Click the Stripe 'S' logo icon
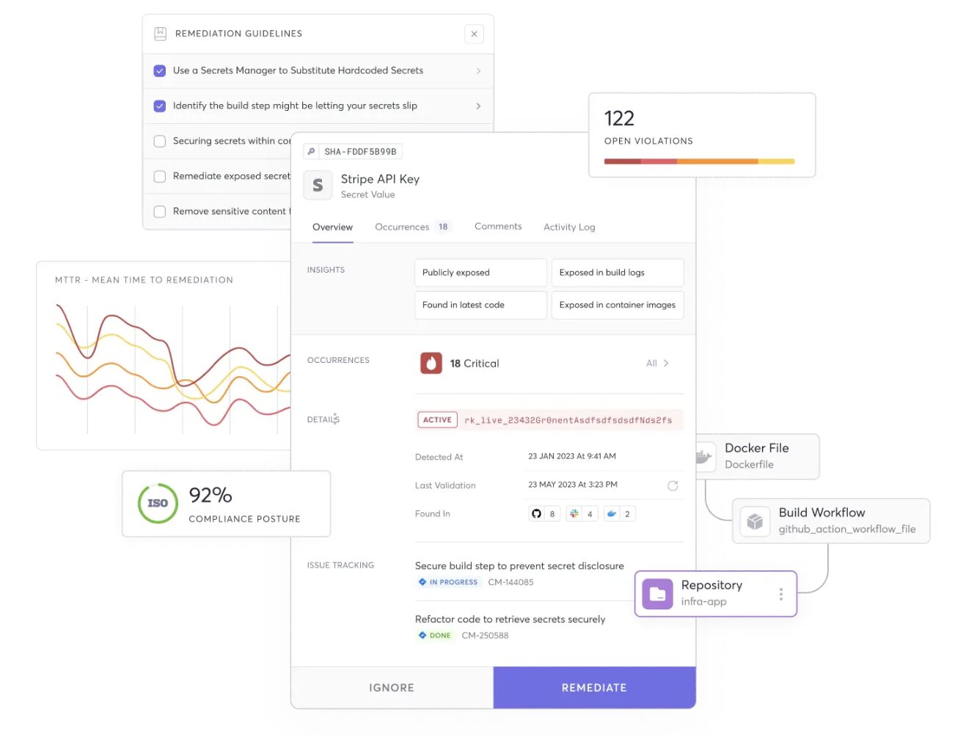 318,185
